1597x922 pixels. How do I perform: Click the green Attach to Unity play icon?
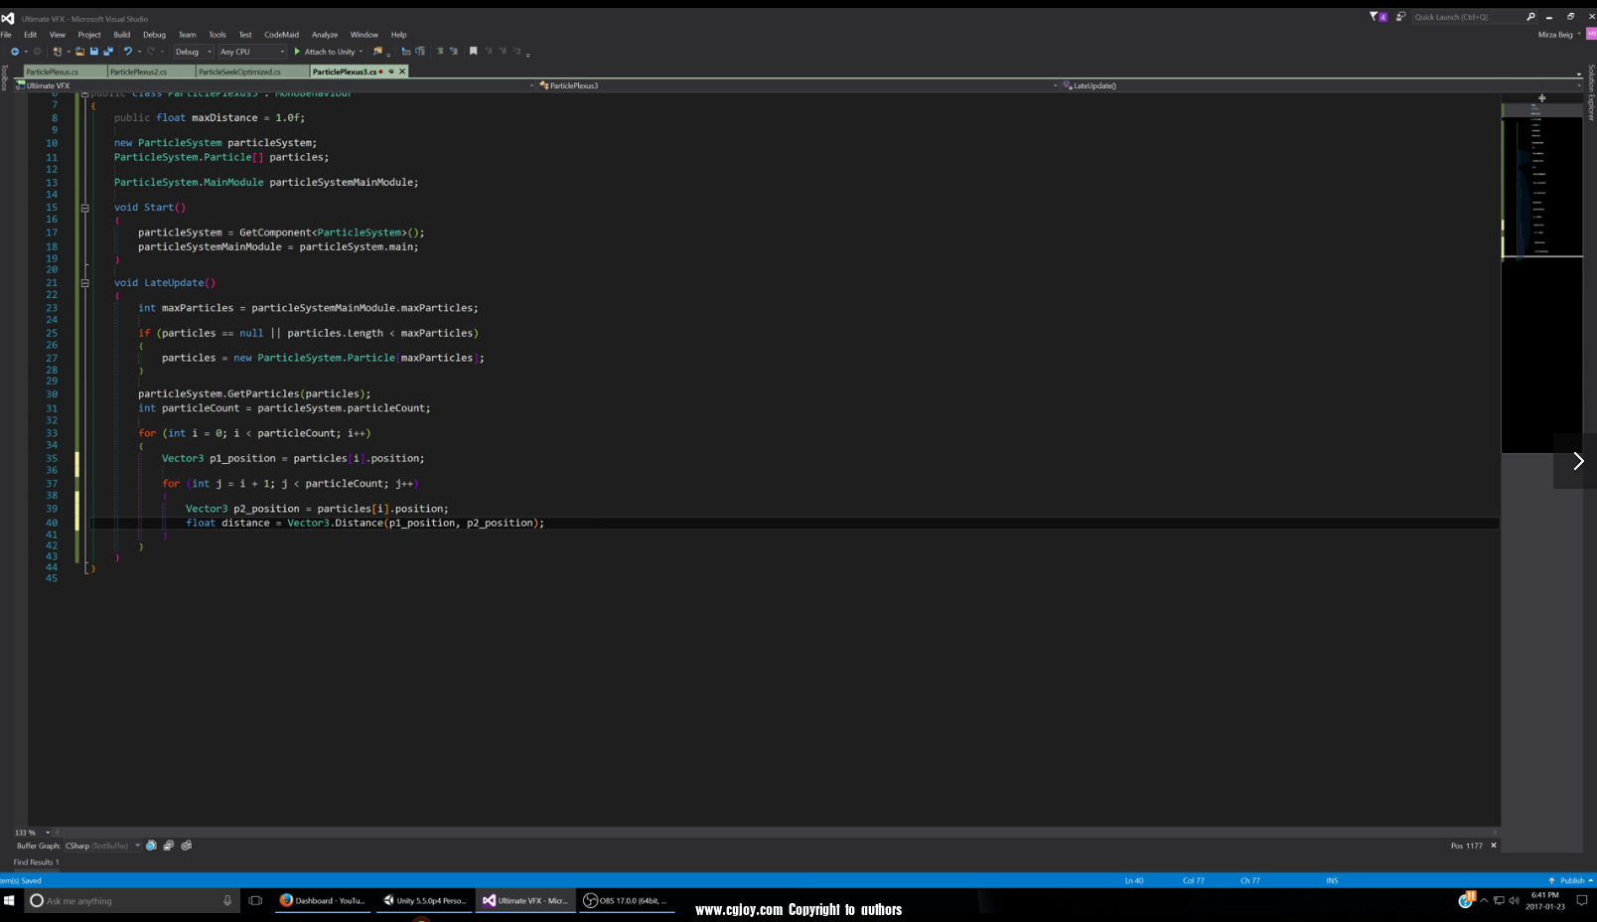tap(297, 52)
